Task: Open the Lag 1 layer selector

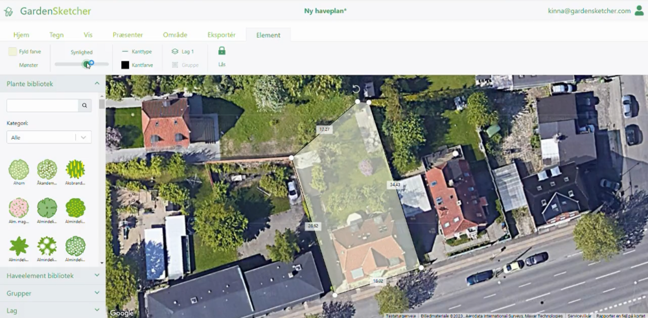Action: 183,51
